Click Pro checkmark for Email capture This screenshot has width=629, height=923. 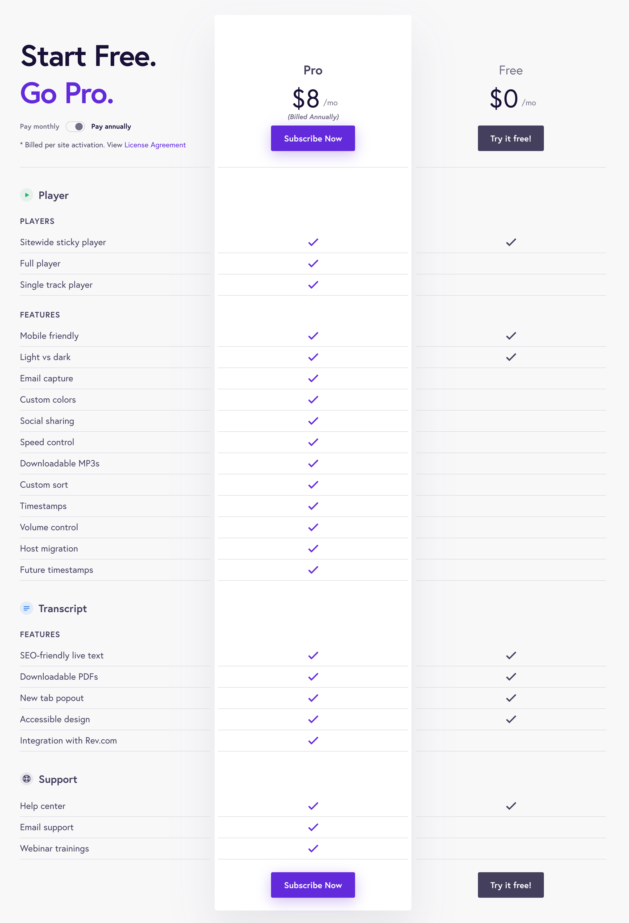click(x=313, y=378)
